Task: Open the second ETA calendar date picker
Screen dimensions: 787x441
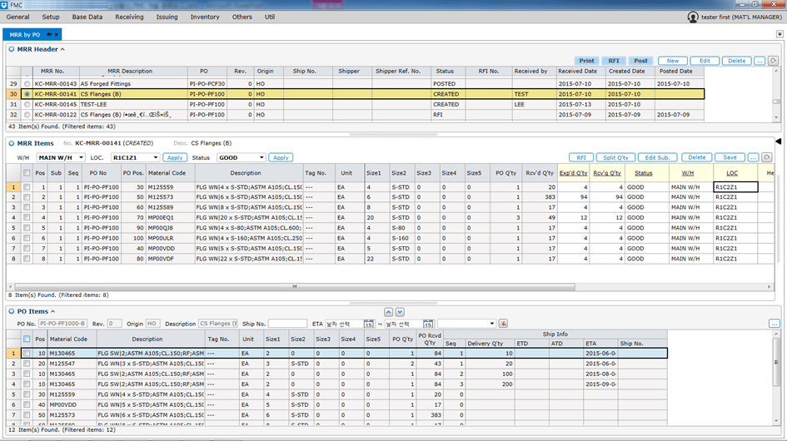Action: tap(428, 324)
